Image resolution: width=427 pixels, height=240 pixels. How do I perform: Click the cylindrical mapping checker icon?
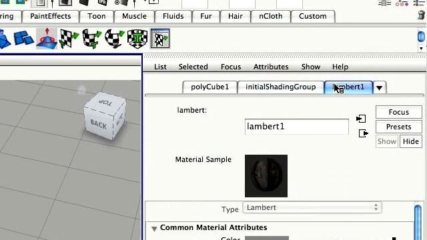coord(92,39)
